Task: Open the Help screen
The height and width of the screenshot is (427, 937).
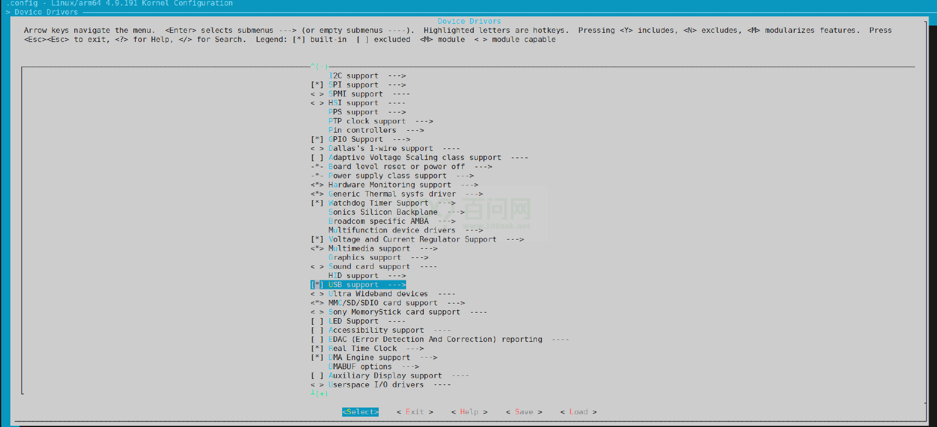Action: 469,412
